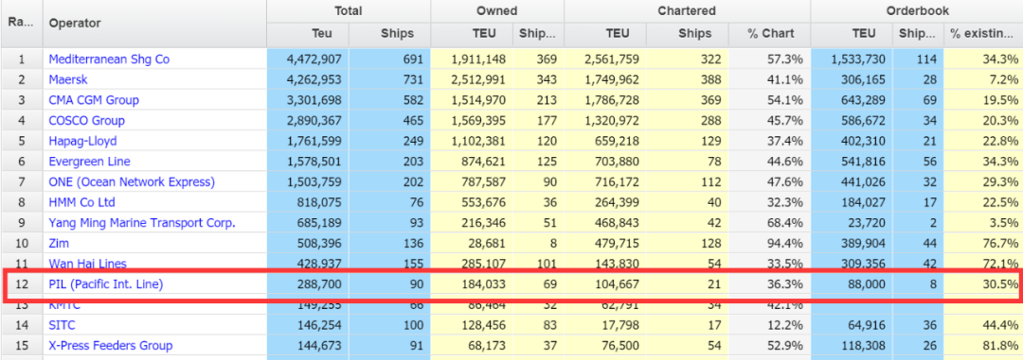
Task: Select the X-Press Feeders Group link
Action: (x=111, y=345)
